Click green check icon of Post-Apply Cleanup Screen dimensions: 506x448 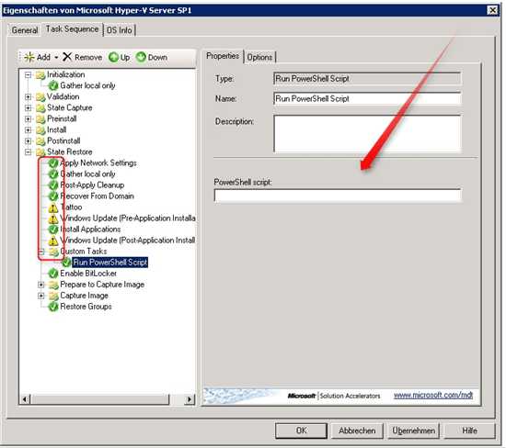[x=53, y=185]
